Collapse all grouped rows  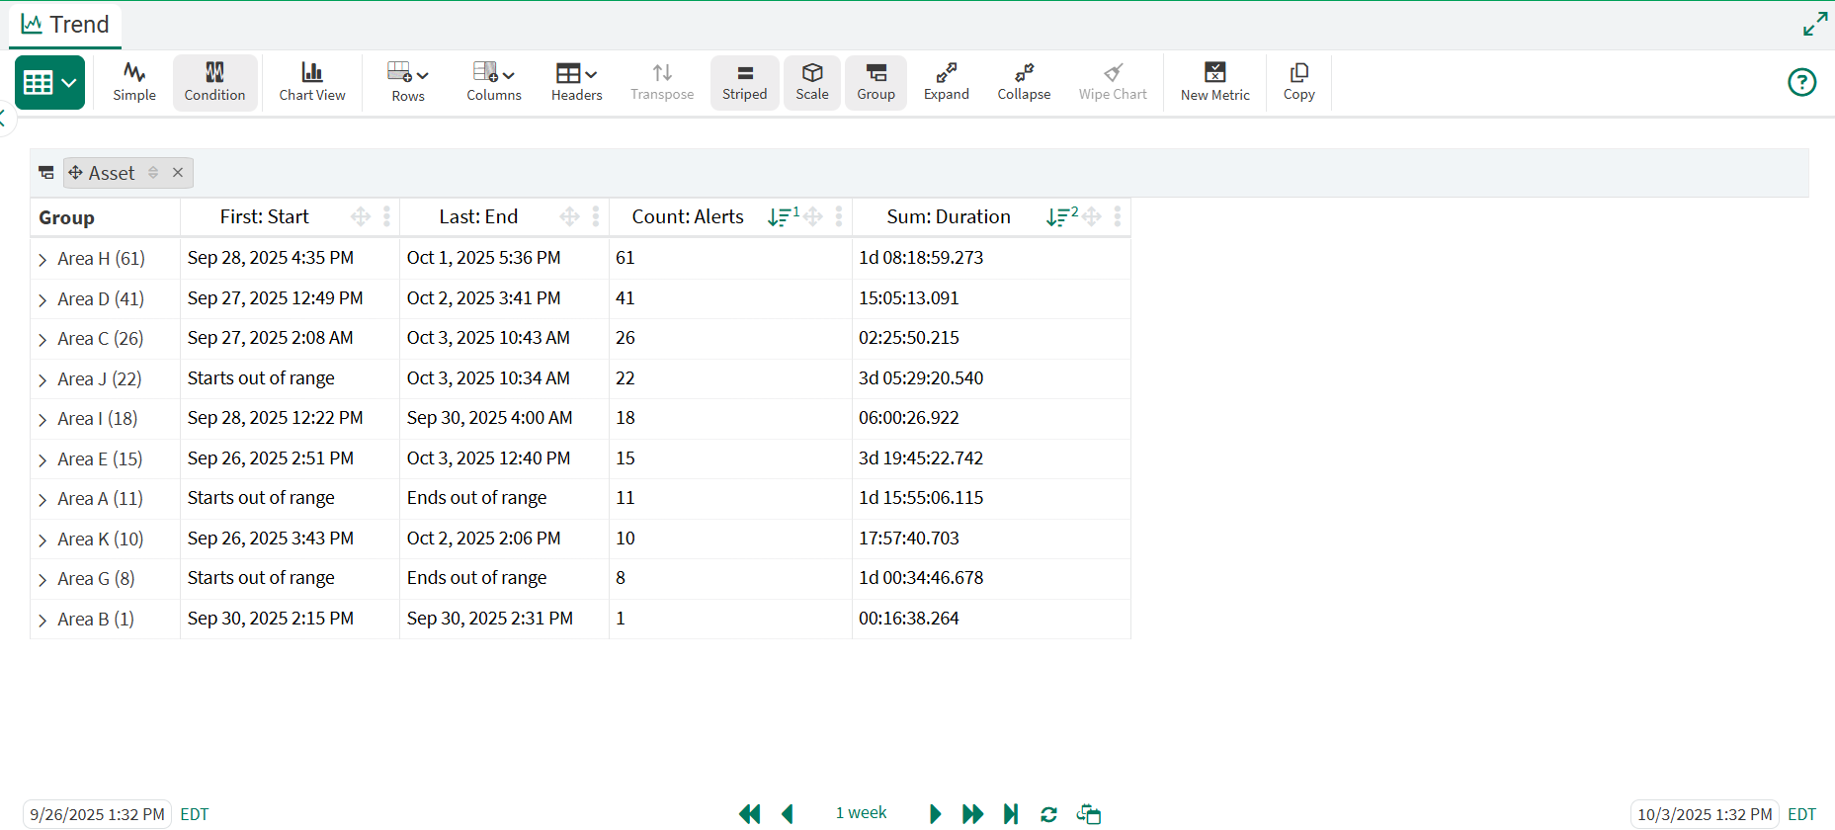click(x=1023, y=82)
